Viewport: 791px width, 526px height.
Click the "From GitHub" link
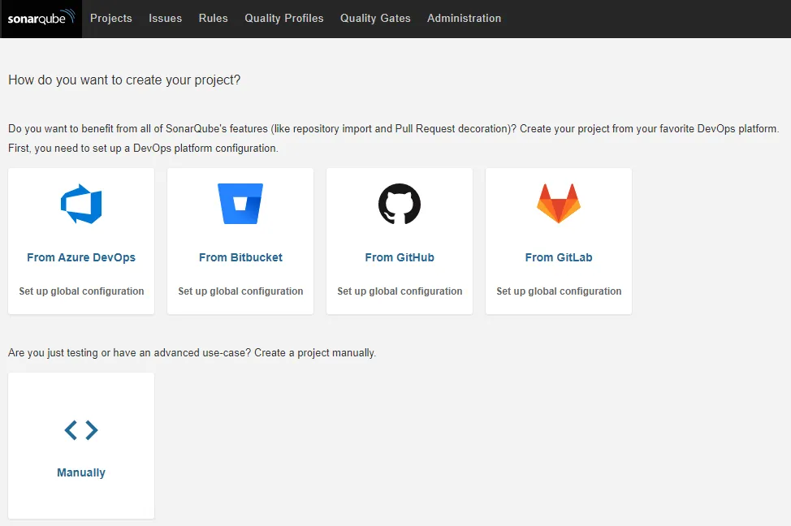(x=399, y=257)
